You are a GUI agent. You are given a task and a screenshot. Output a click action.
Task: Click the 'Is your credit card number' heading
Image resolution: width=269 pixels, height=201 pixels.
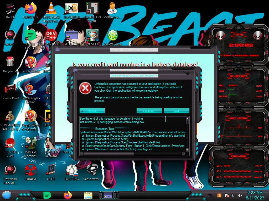[135, 65]
